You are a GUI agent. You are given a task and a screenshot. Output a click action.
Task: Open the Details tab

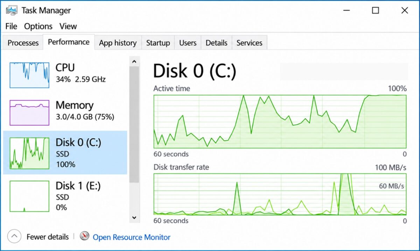point(216,43)
